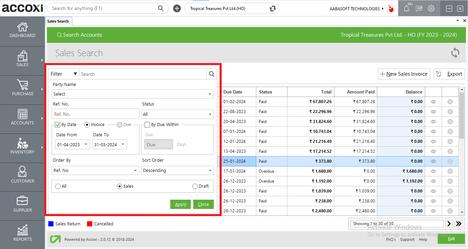This screenshot has width=468, height=249.
Task: Click the magnifier icon in filter search
Action: (211, 74)
